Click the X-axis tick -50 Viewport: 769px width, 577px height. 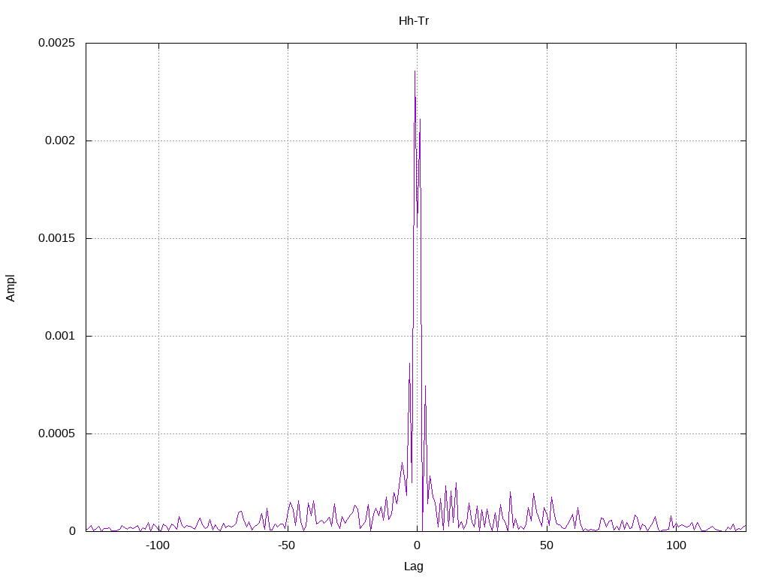[287, 545]
